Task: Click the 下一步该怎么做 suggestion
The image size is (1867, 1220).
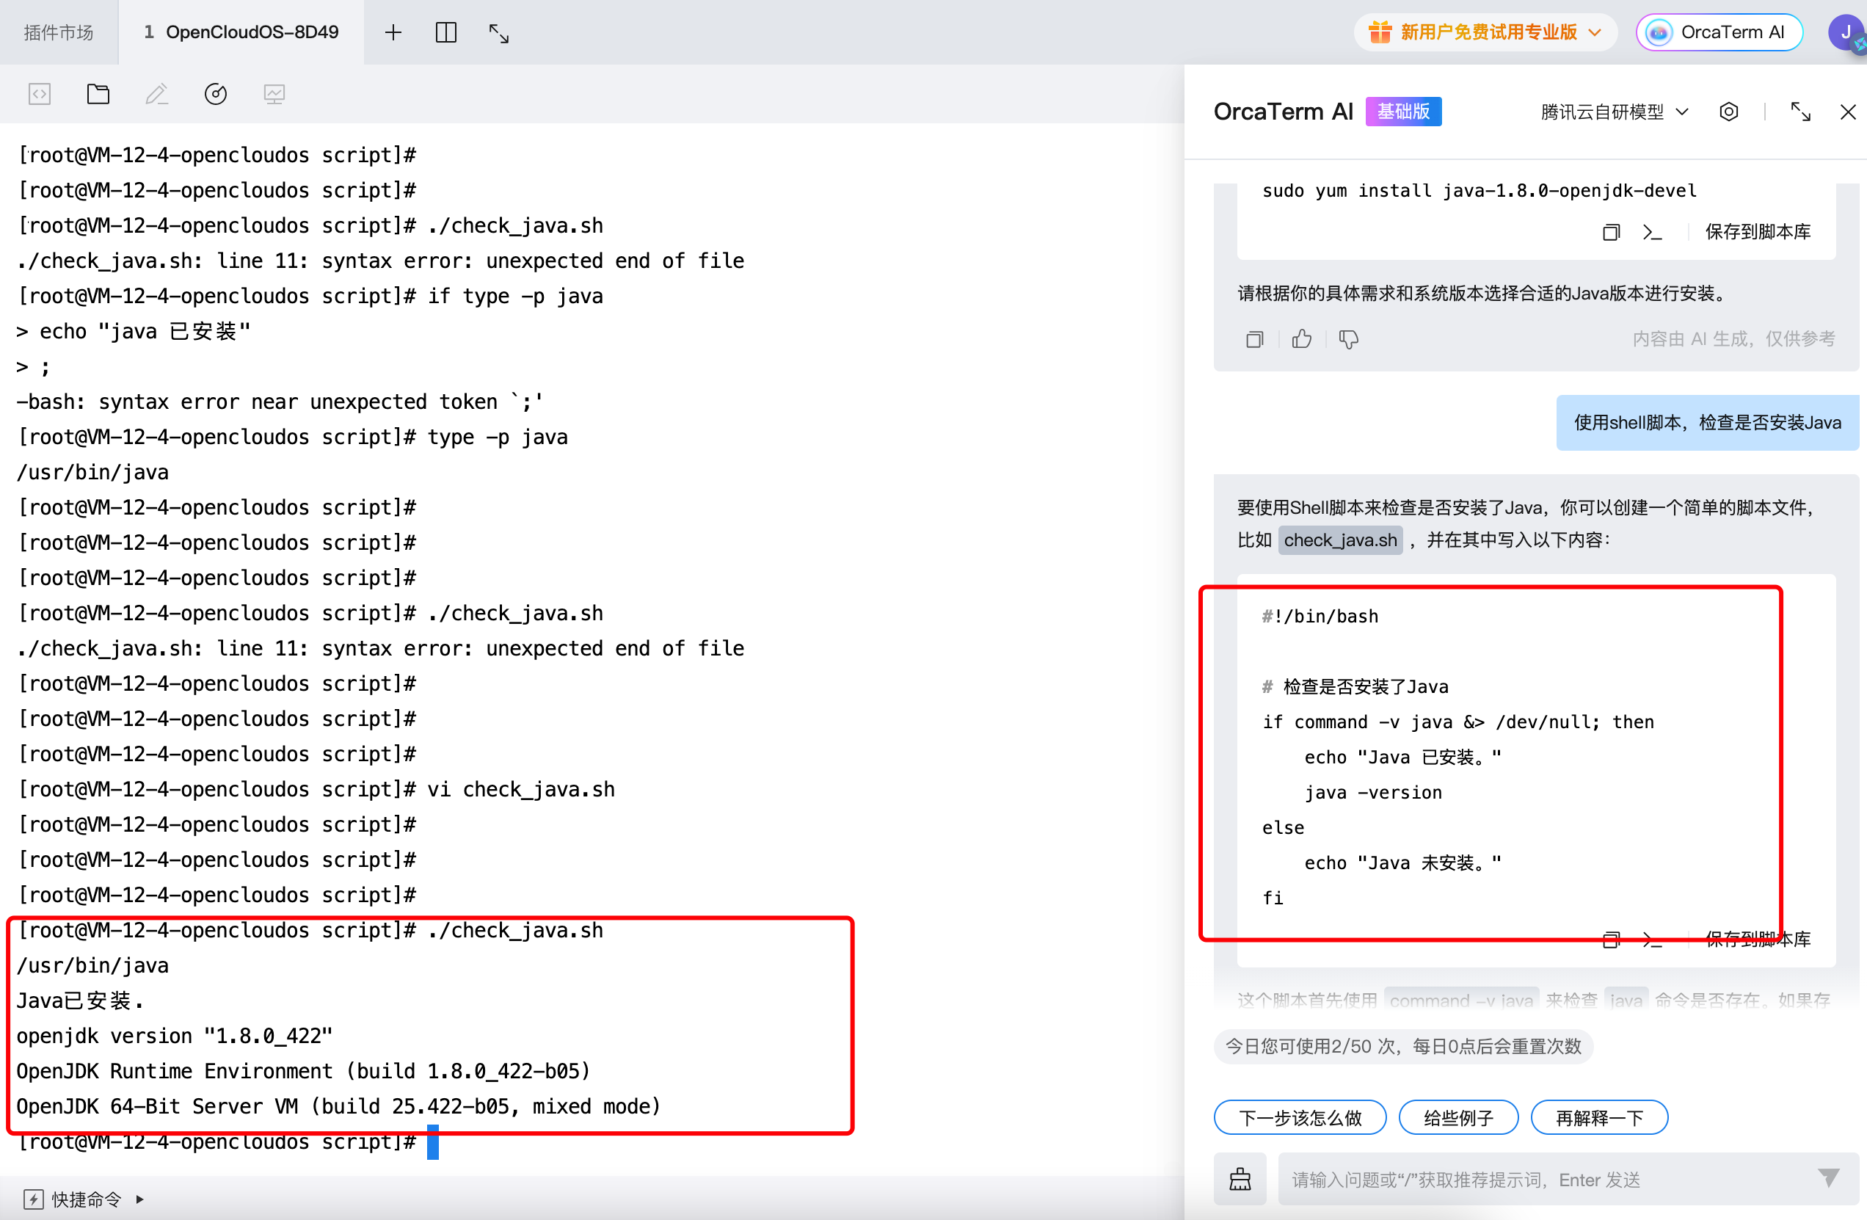Action: pyautogui.click(x=1300, y=1118)
